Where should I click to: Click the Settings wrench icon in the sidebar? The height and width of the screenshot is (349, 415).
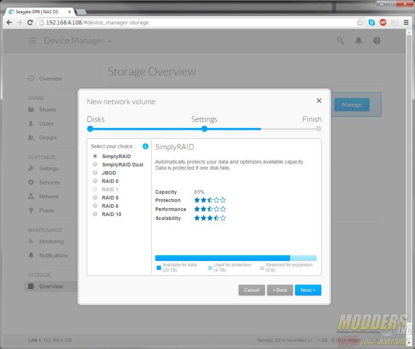31,168
